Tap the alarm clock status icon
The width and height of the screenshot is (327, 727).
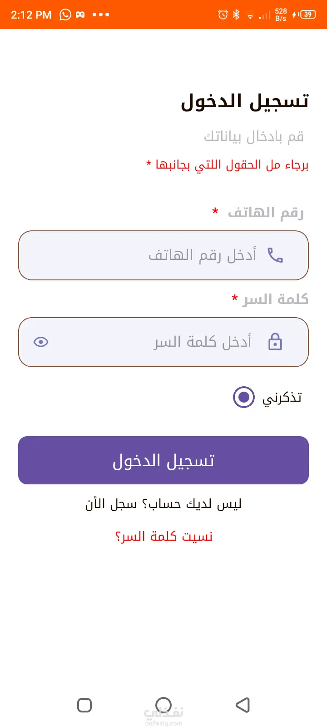click(223, 15)
